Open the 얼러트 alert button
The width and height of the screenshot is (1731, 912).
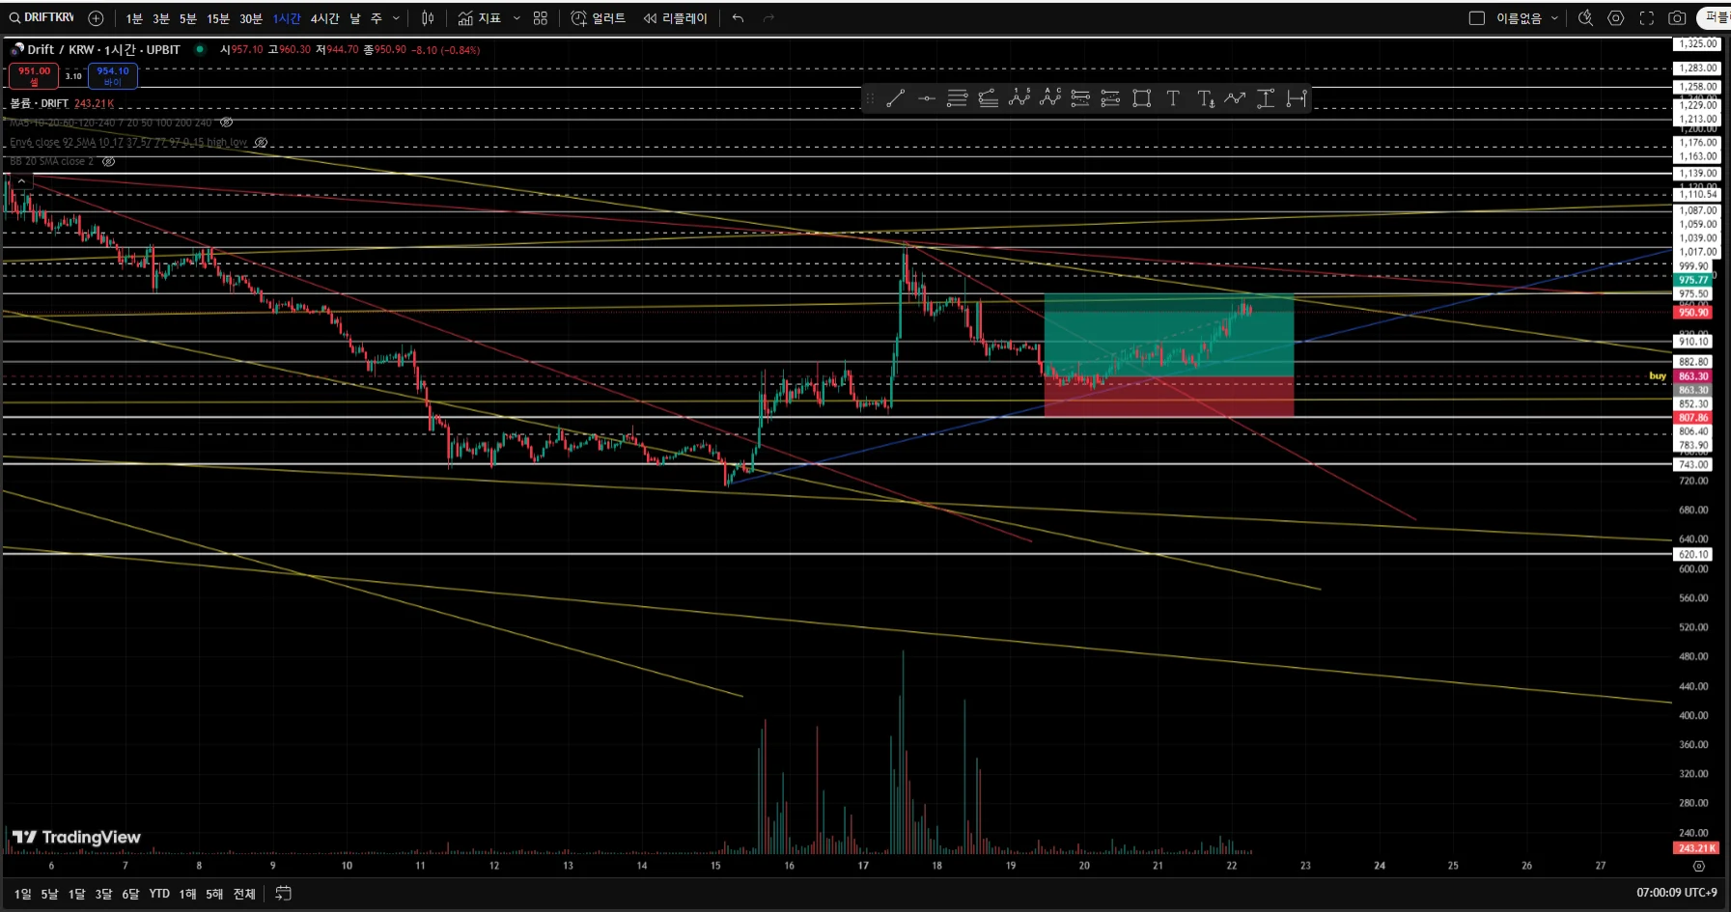coord(599,17)
